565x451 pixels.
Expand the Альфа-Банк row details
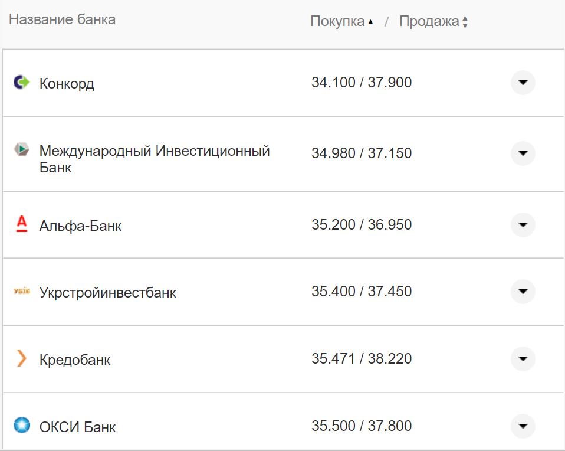click(523, 225)
